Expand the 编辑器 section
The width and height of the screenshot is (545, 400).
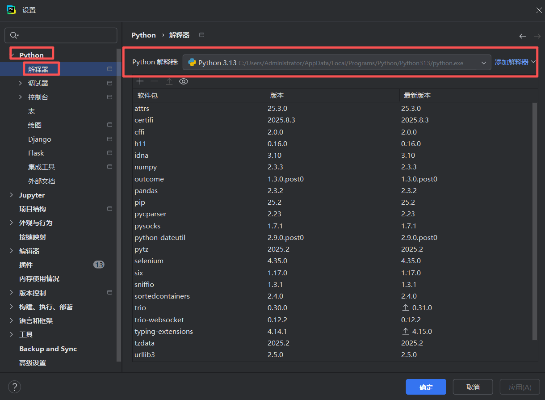click(12, 251)
